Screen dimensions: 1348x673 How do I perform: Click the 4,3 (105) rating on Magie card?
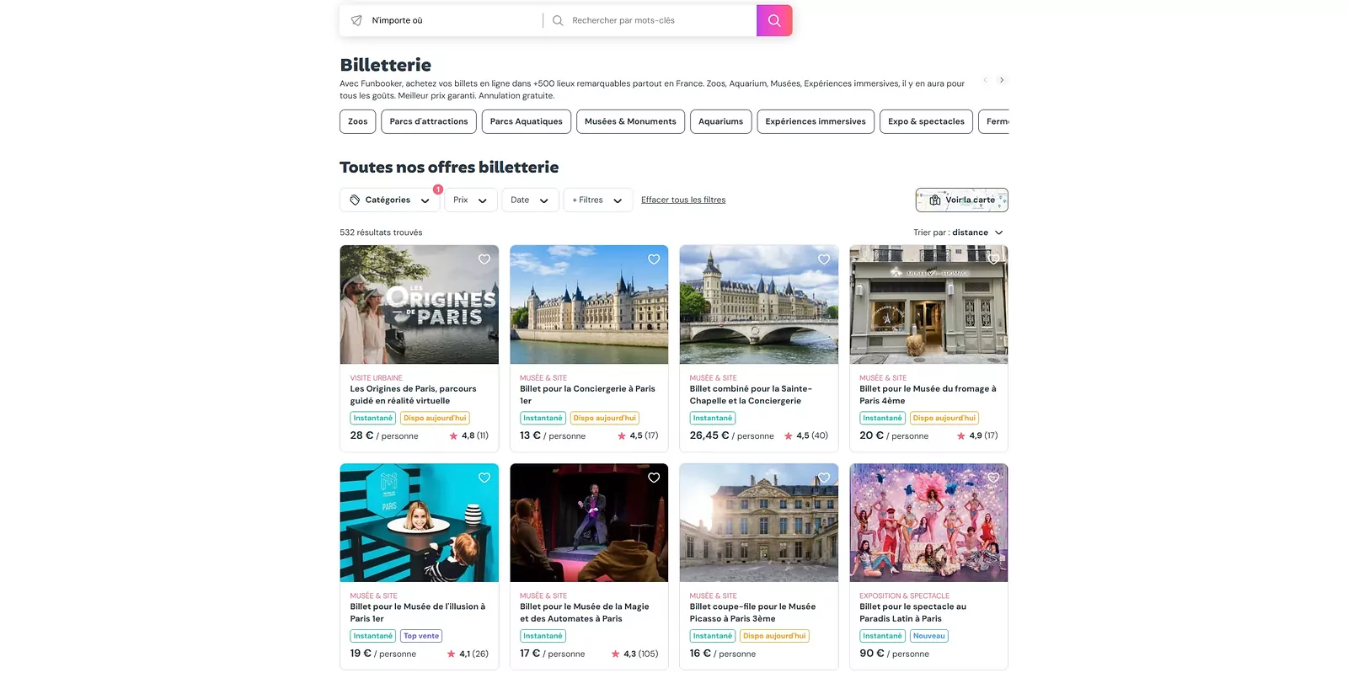point(634,654)
